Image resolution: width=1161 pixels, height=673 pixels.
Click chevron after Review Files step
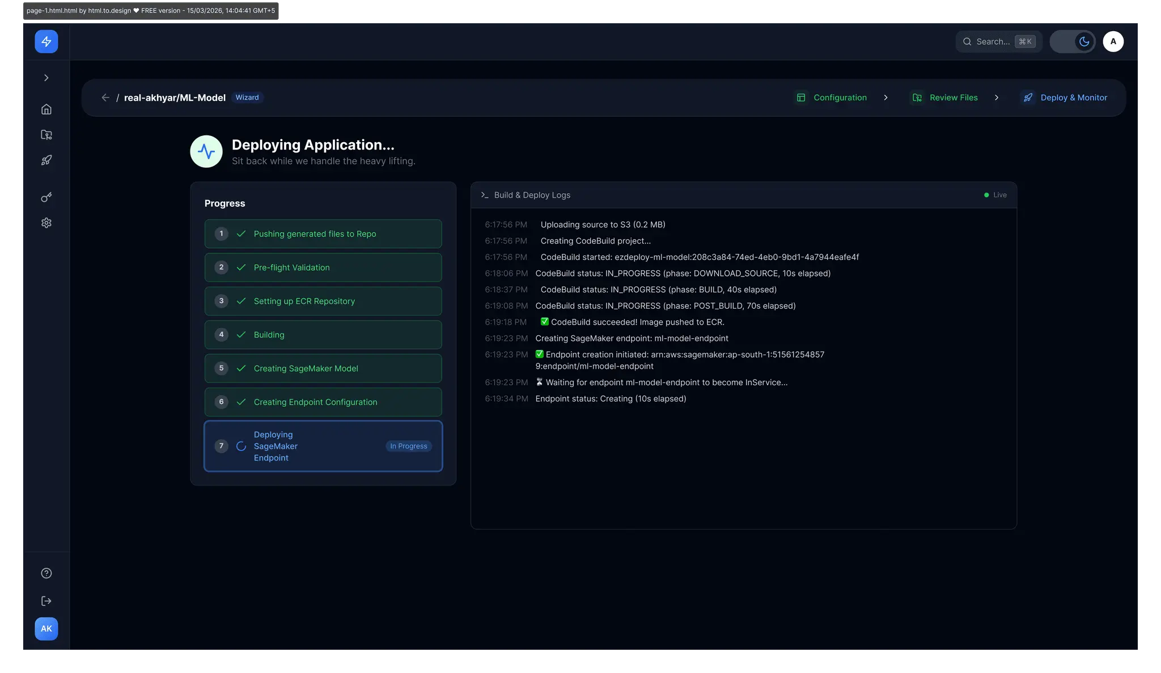pyautogui.click(x=997, y=97)
